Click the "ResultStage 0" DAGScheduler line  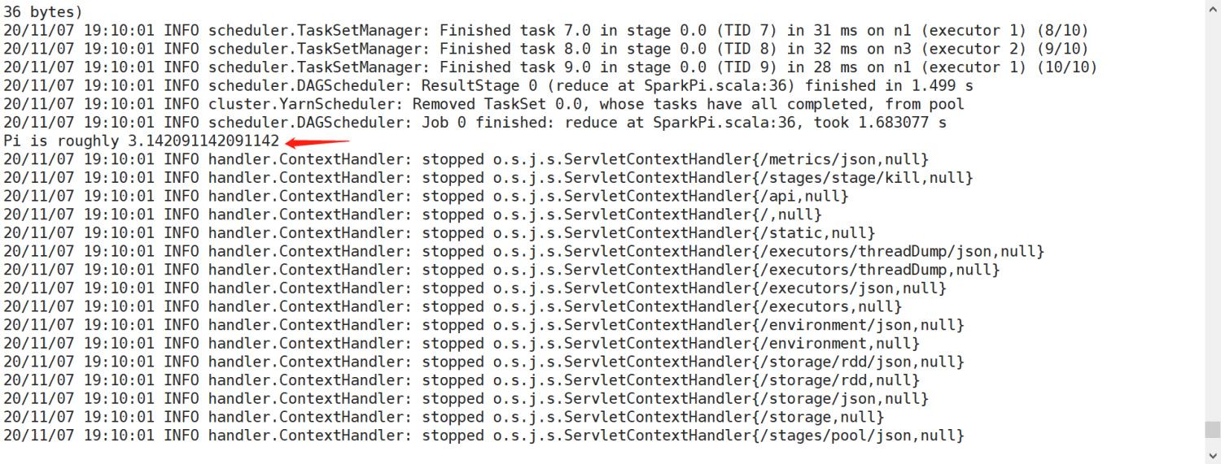click(x=488, y=86)
